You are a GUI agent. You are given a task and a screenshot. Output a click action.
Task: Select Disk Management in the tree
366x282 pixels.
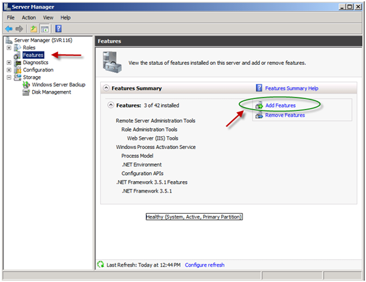point(51,92)
